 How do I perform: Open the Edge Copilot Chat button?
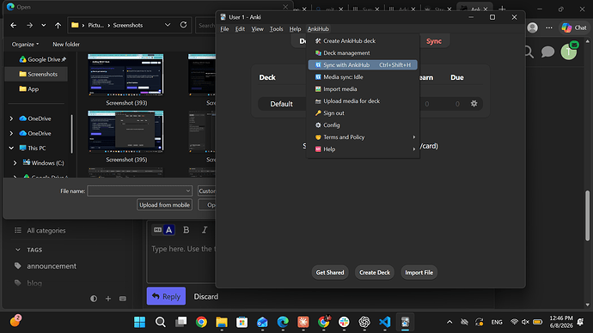pyautogui.click(x=574, y=27)
